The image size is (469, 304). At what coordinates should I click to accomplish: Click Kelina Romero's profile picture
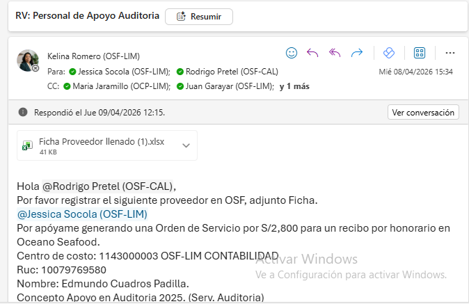28,61
